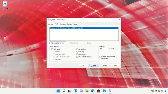
Task: Confirm with the OK button
Action: click(x=83, y=66)
